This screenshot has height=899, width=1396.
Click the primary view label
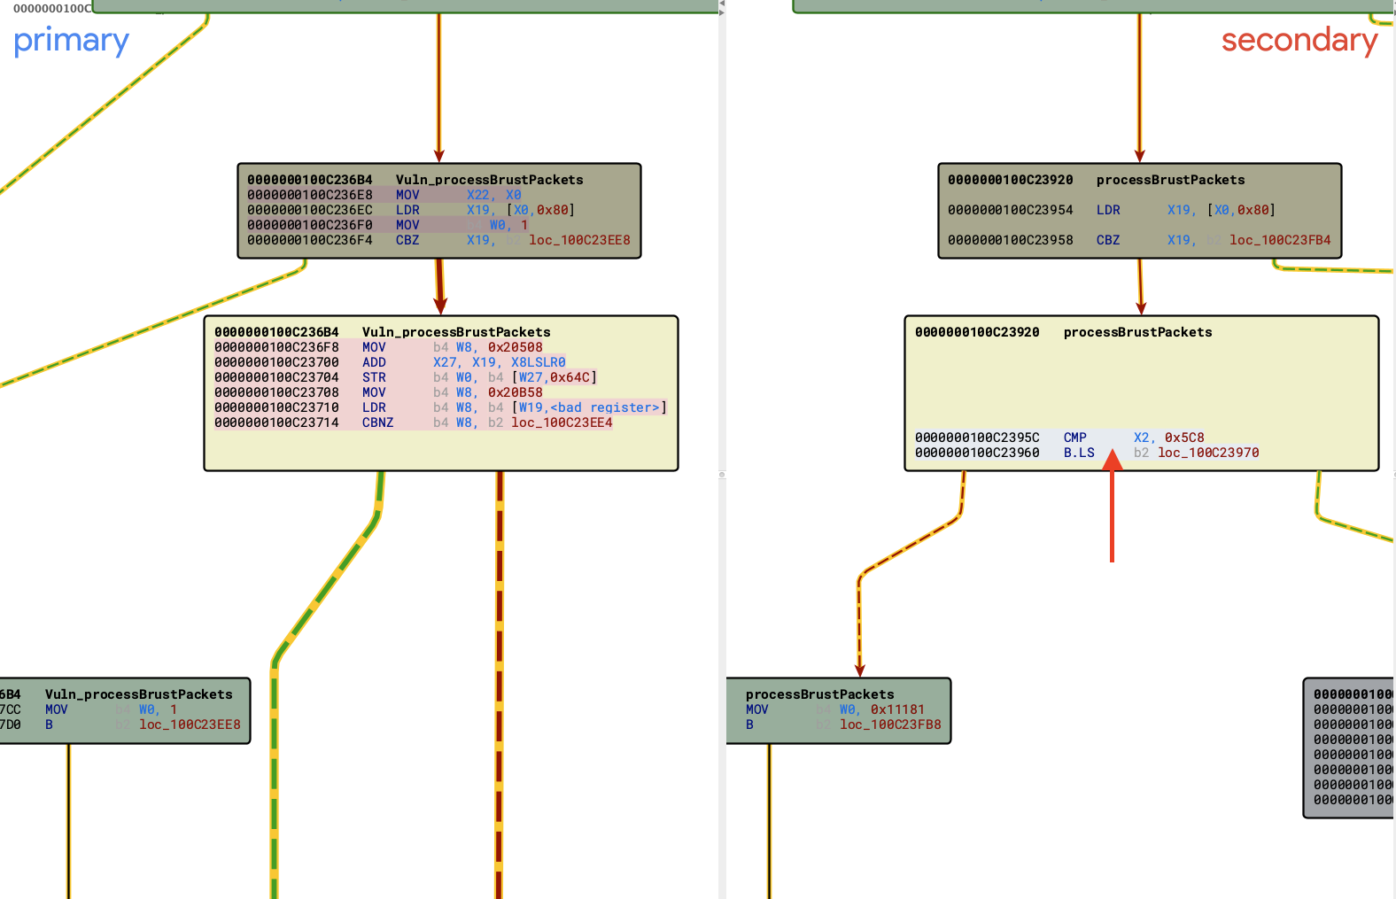[x=71, y=41]
